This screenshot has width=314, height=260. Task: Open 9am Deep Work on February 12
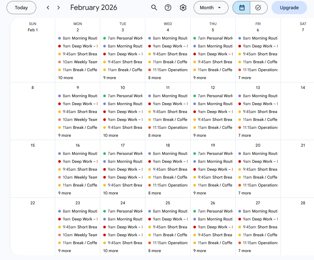(213, 112)
